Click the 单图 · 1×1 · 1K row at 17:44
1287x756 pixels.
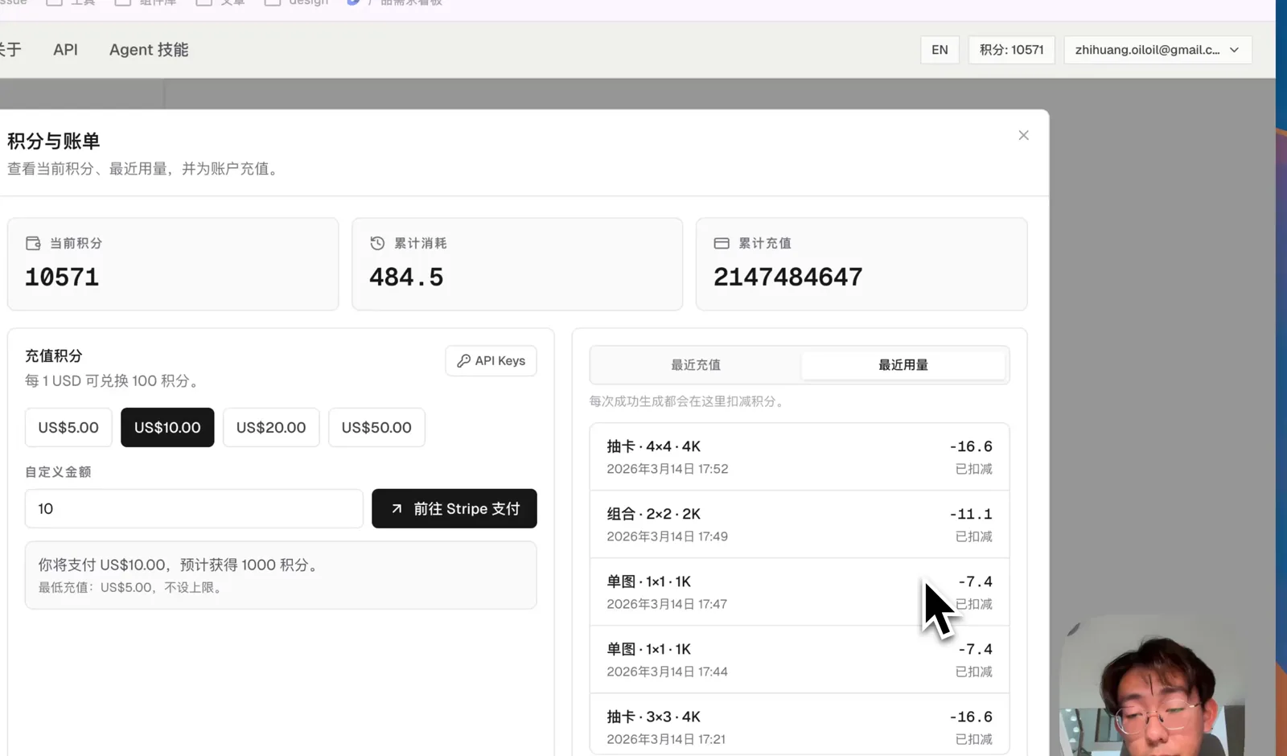(x=800, y=659)
